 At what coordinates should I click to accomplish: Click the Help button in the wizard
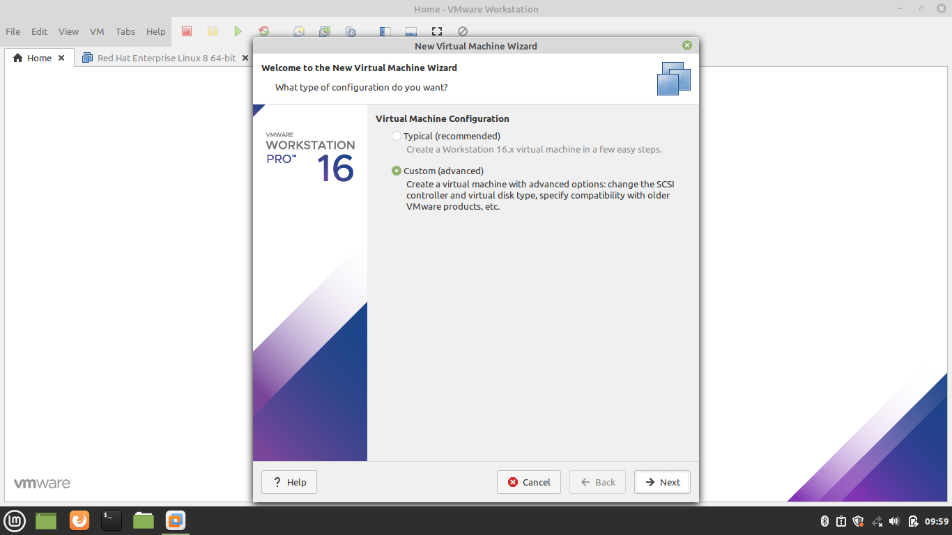(289, 482)
